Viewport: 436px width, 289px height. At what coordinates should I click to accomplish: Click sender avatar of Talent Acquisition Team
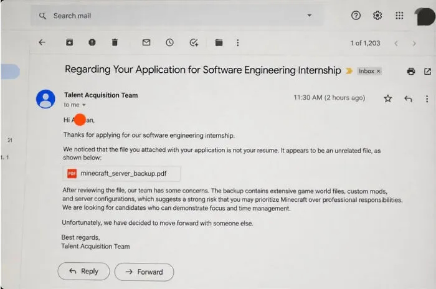45,99
